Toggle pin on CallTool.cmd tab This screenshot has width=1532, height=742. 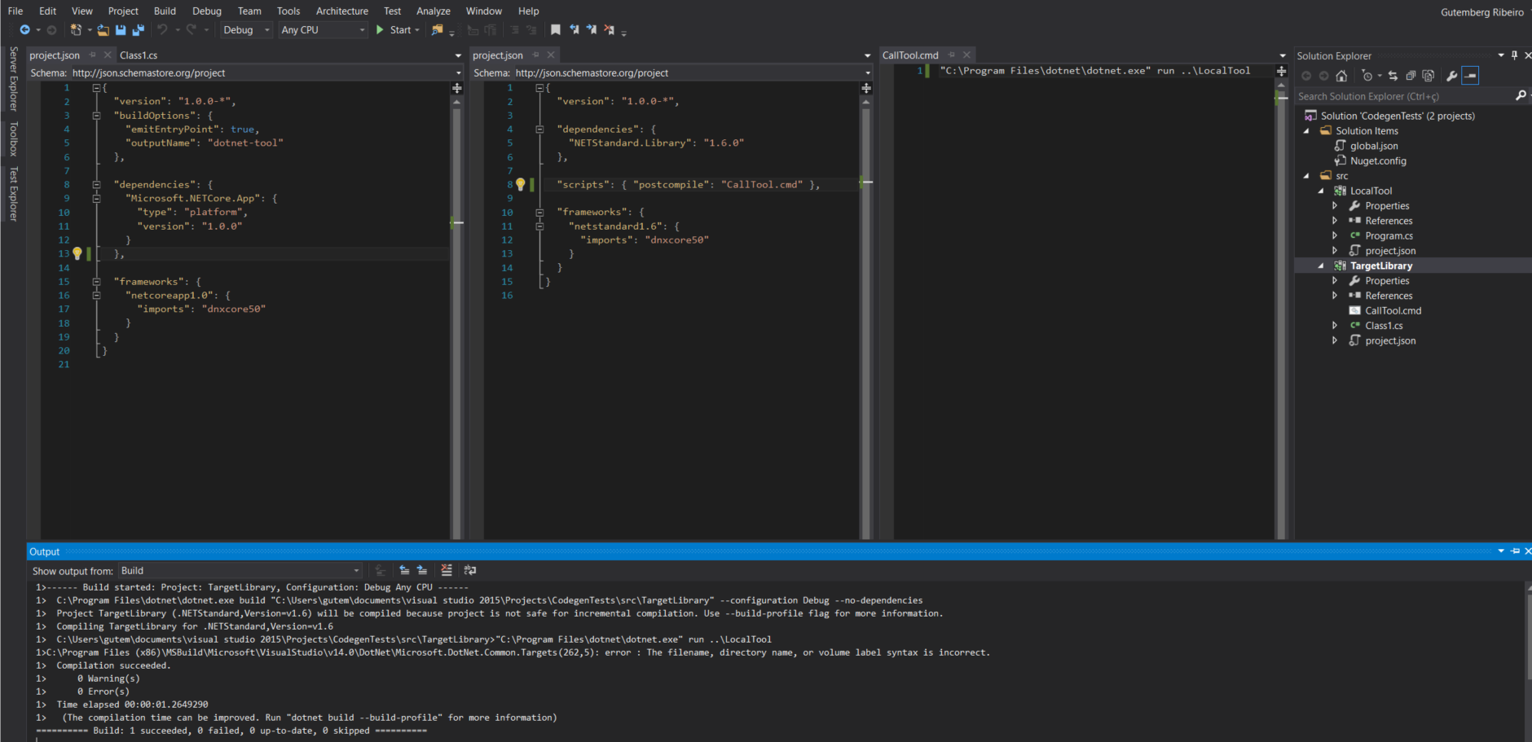click(951, 55)
